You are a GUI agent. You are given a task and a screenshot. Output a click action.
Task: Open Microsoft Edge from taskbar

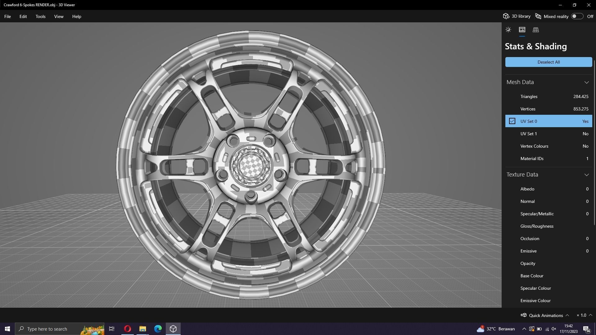click(158, 329)
